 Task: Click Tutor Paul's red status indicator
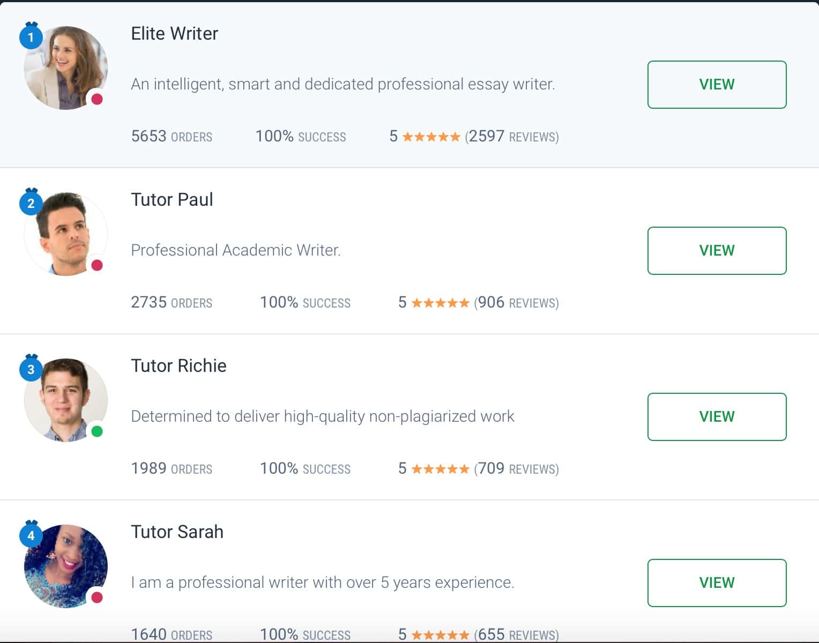[97, 265]
